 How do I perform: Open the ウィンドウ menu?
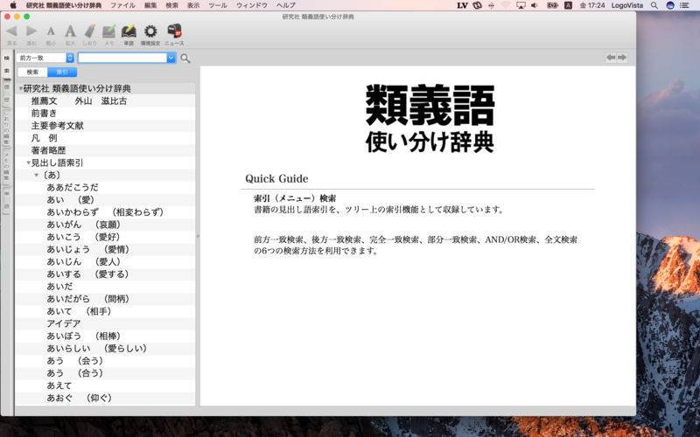point(252,5)
